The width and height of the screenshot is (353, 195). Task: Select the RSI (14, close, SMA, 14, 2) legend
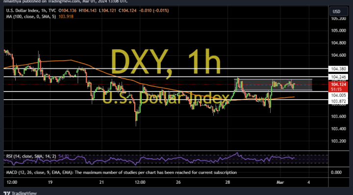point(31,156)
